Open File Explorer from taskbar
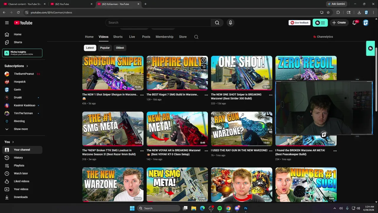Screen dimensions: 378x213 click(194, 208)
